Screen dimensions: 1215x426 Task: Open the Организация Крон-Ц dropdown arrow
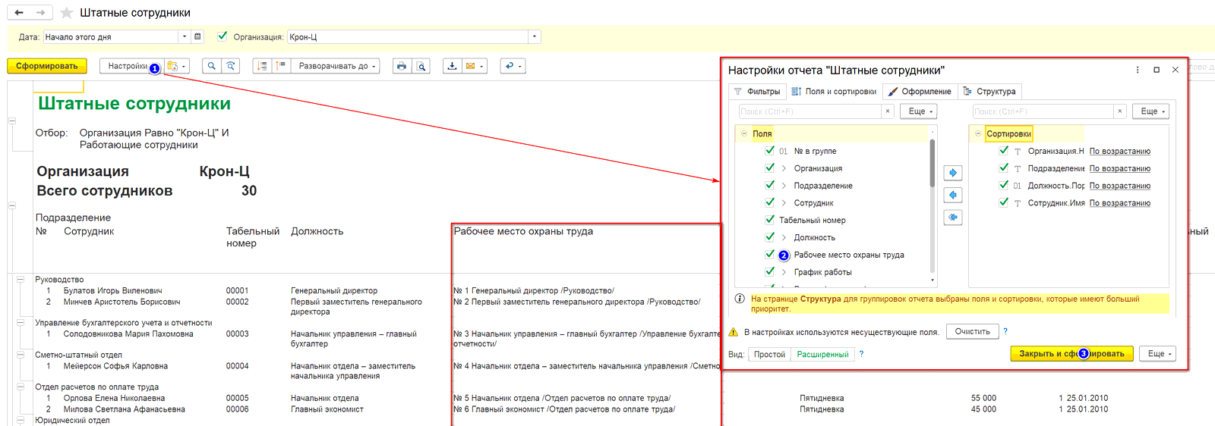coord(535,36)
